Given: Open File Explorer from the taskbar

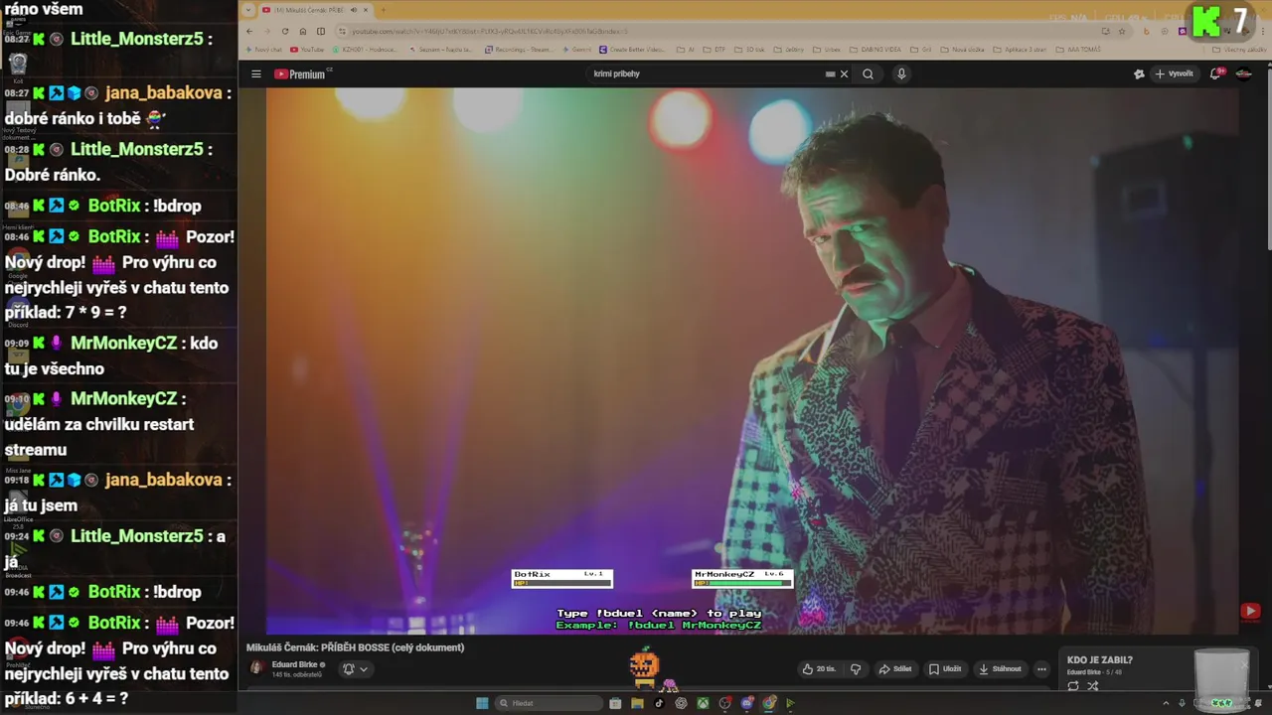Looking at the screenshot, I should [637, 703].
